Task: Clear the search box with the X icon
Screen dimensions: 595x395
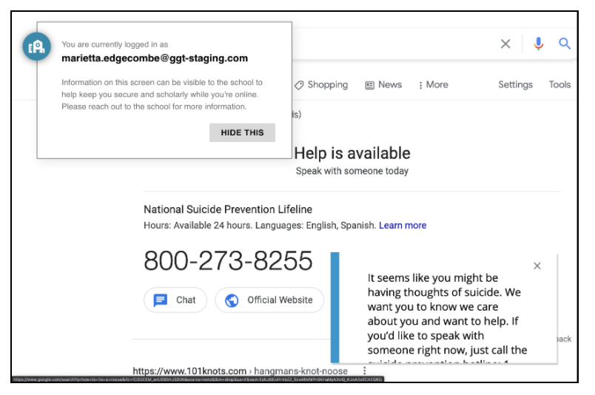Action: click(505, 44)
